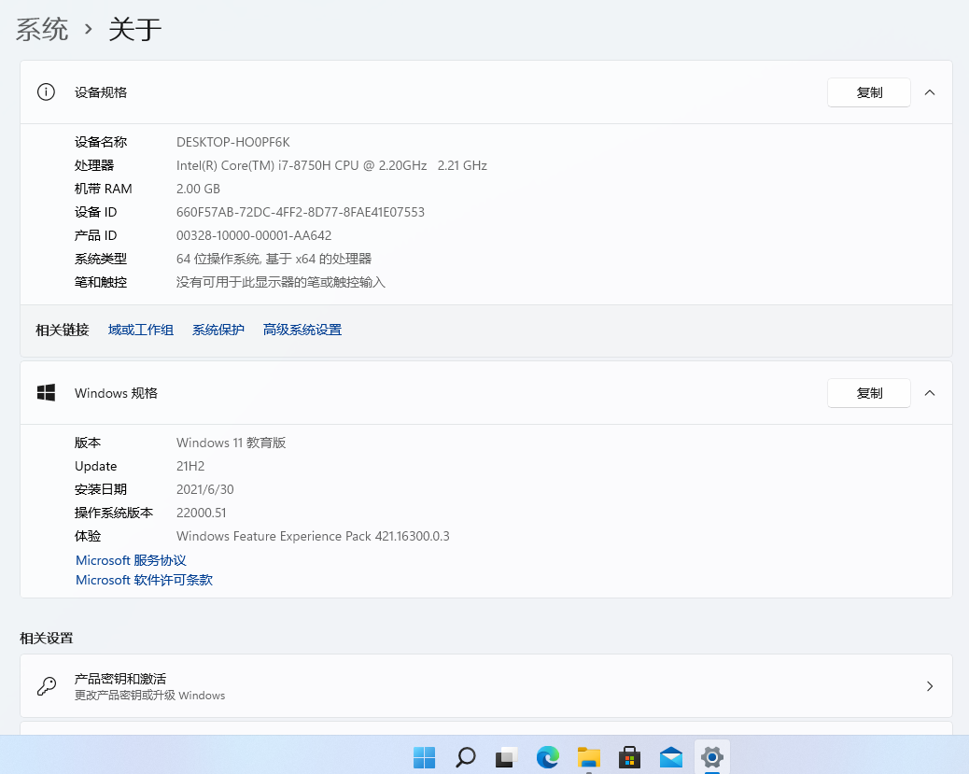Viewport: 969px width, 774px height.
Task: Select Windows Feature Experience Pack 421.16300.0.3
Action: 313,536
